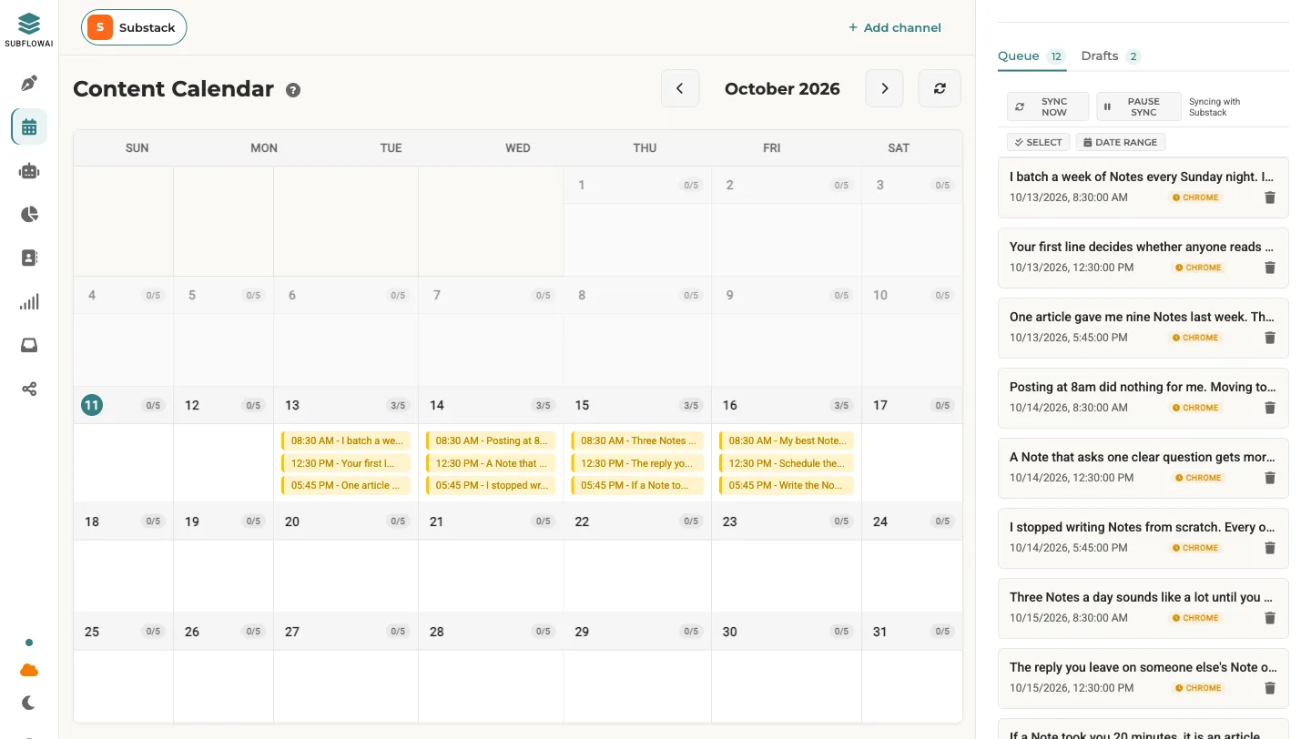Image resolution: width=1311 pixels, height=739 pixels.
Task: Open the signal bars icon in sidebar
Action: (29, 302)
